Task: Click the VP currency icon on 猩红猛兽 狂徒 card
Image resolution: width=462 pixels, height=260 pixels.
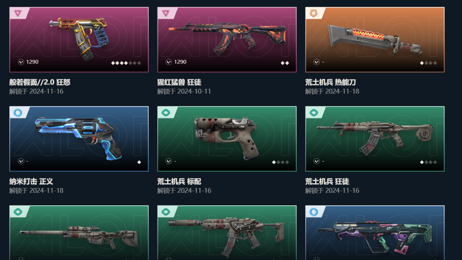Action: point(169,62)
